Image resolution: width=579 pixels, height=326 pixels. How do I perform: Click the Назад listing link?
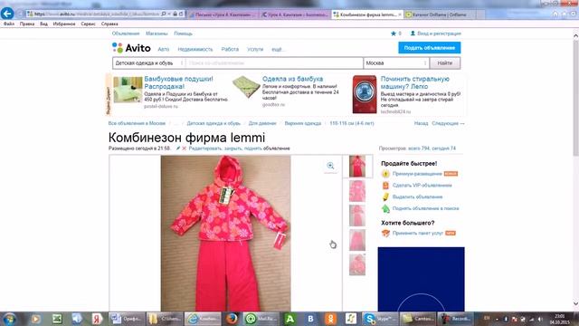(x=421, y=123)
